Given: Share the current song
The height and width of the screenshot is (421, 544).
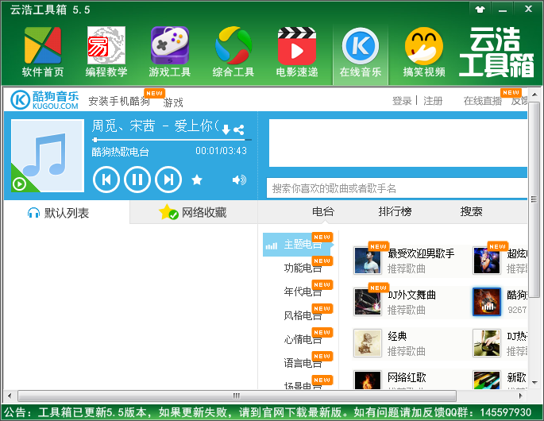Looking at the screenshot, I should pos(239,129).
